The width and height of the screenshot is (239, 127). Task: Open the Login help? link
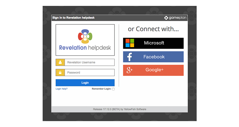tap(61, 89)
